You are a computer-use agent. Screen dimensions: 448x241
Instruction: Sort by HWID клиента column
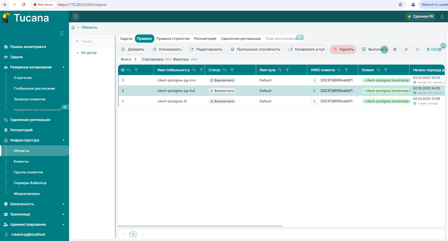tap(339, 70)
